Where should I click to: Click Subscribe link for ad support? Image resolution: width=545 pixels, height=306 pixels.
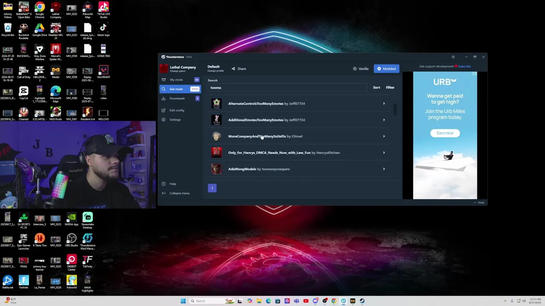tap(464, 66)
